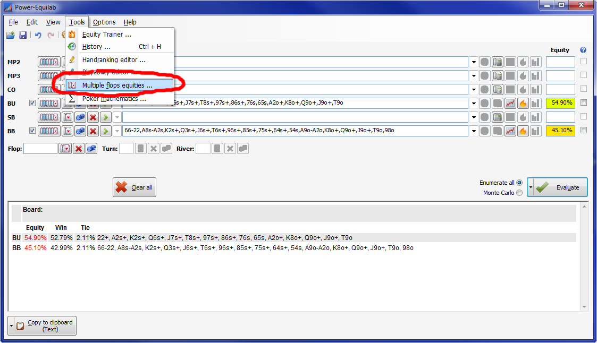Open the hand range selector for SB
Screen dimensions: 597x343
pyautogui.click(x=49, y=117)
